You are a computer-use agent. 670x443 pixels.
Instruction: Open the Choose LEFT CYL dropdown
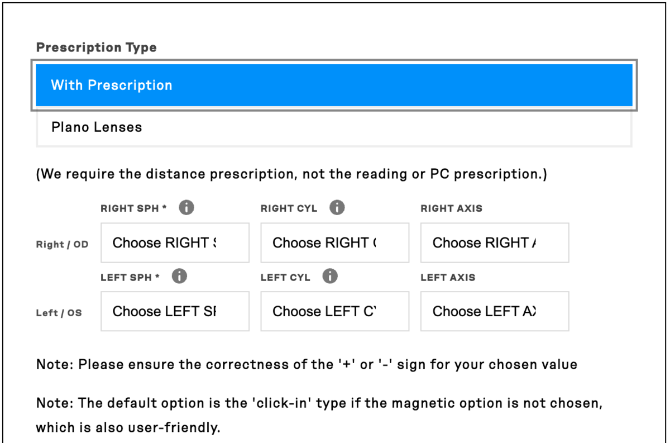[335, 311]
